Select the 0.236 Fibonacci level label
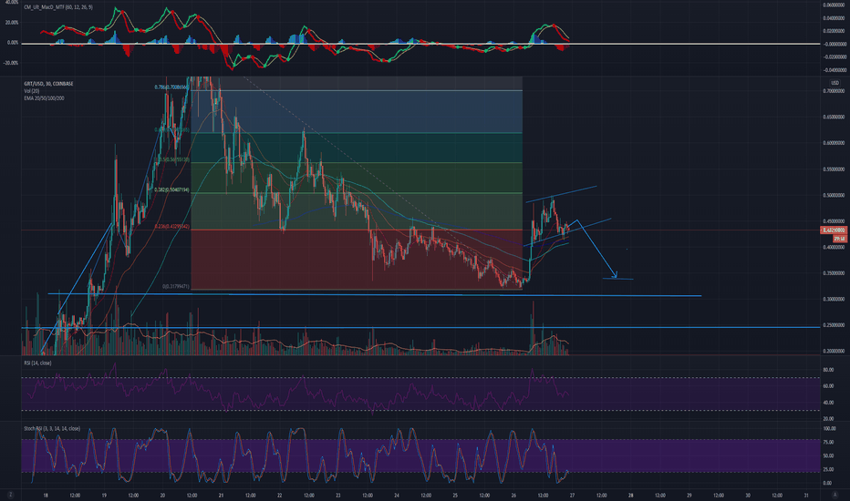The image size is (850, 501). pyautogui.click(x=171, y=227)
